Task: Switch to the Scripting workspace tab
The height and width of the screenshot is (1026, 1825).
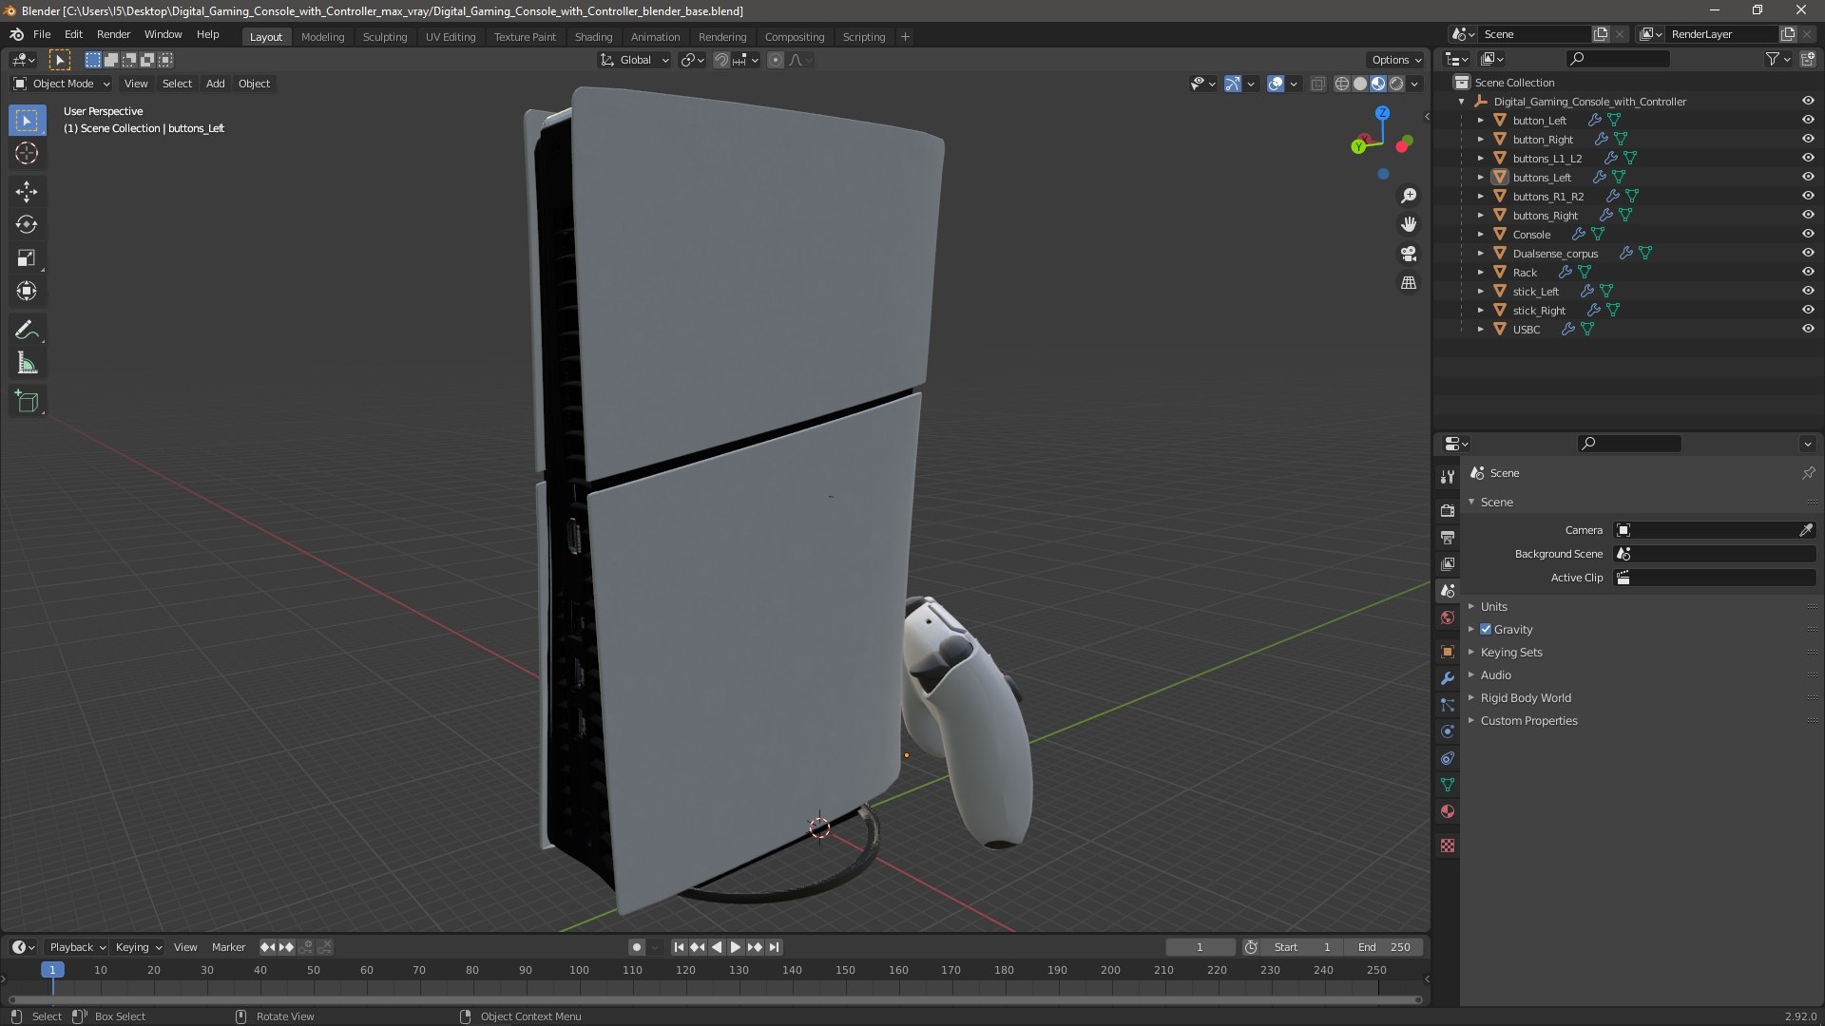Action: [x=863, y=37]
